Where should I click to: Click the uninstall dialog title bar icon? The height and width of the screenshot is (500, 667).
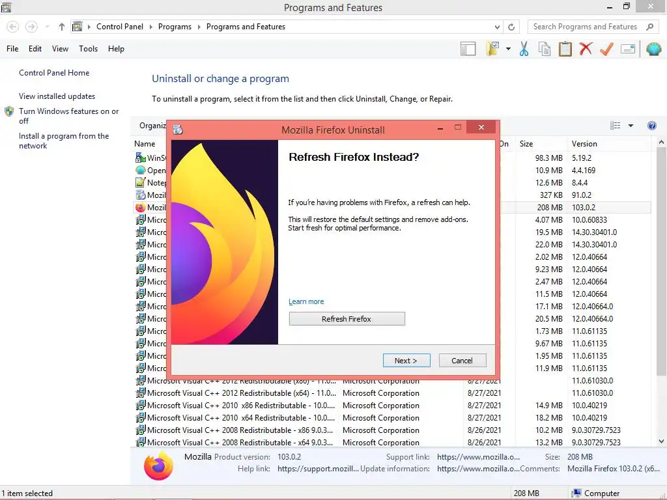pos(178,130)
